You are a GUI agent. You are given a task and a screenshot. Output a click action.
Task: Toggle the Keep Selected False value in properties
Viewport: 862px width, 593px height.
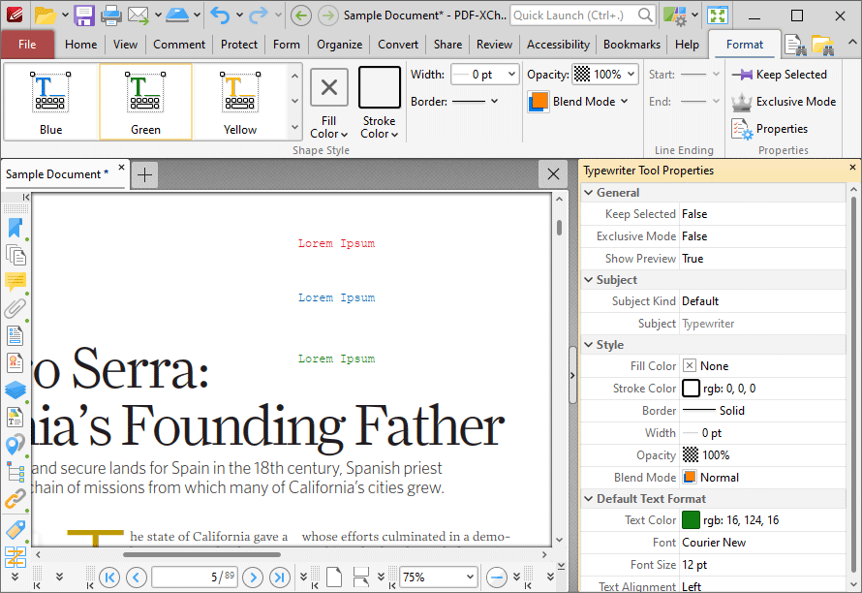[x=762, y=214]
